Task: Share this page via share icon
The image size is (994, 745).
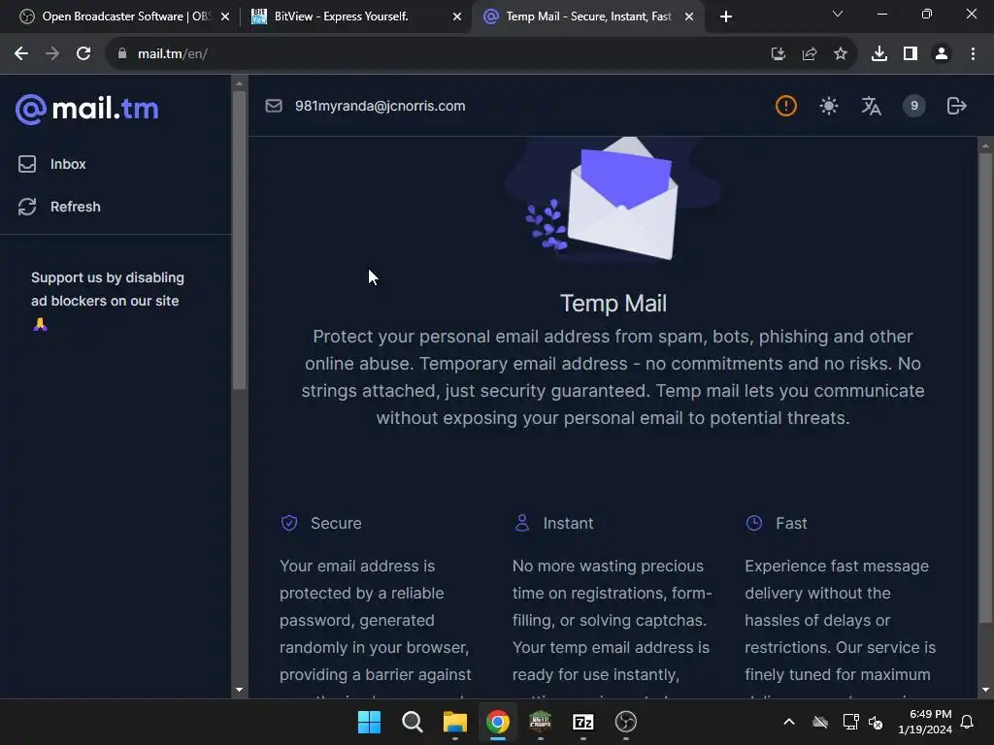Action: point(809,54)
